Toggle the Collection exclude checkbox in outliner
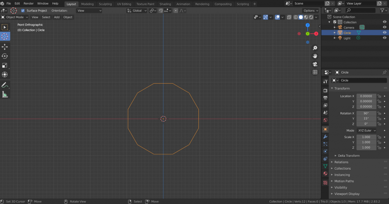This screenshot has width=389, height=204. click(335, 22)
